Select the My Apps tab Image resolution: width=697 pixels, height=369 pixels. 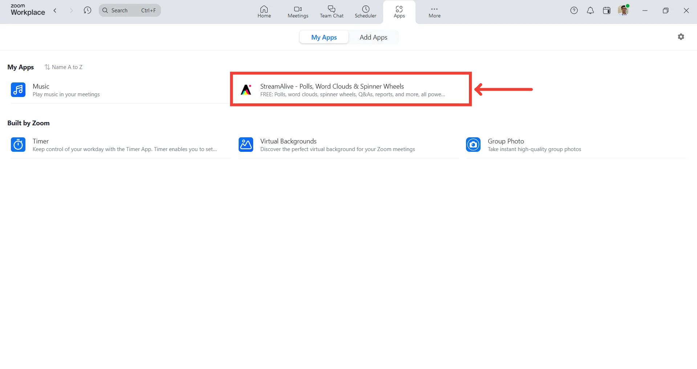(x=324, y=37)
